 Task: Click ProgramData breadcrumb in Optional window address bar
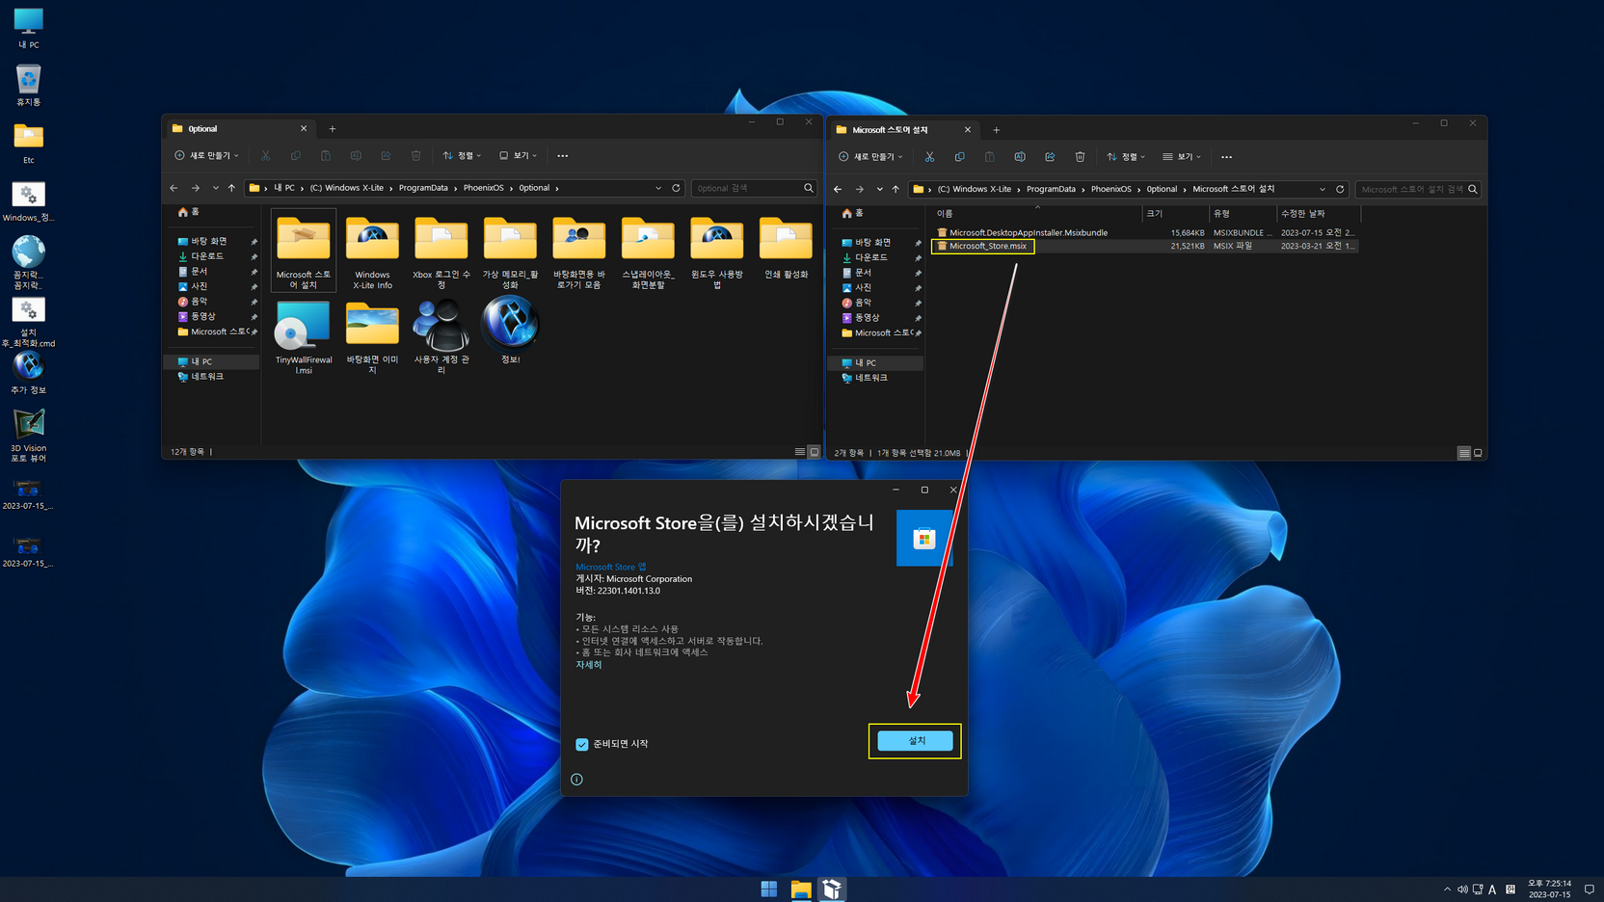pos(423,188)
